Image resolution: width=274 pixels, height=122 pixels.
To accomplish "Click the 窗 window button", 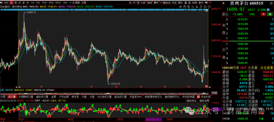I will (x=190, y=3).
